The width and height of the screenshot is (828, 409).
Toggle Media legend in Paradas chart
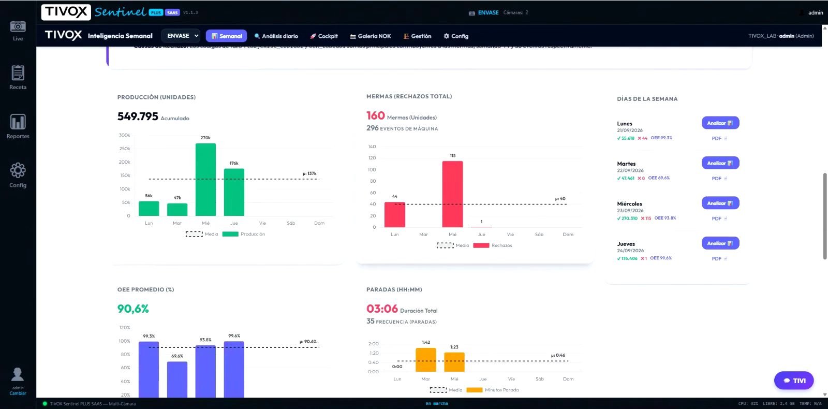(x=446, y=390)
